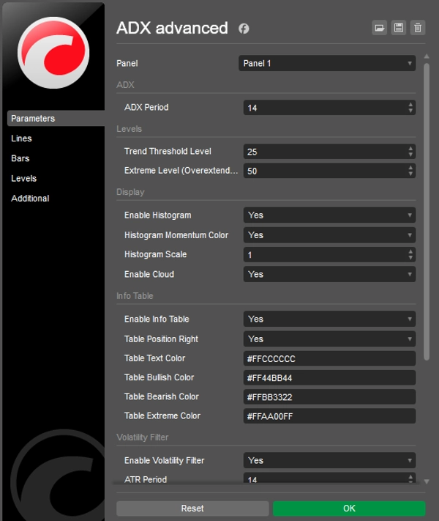Click the load preset folder icon
This screenshot has width=439, height=521.
click(380, 28)
